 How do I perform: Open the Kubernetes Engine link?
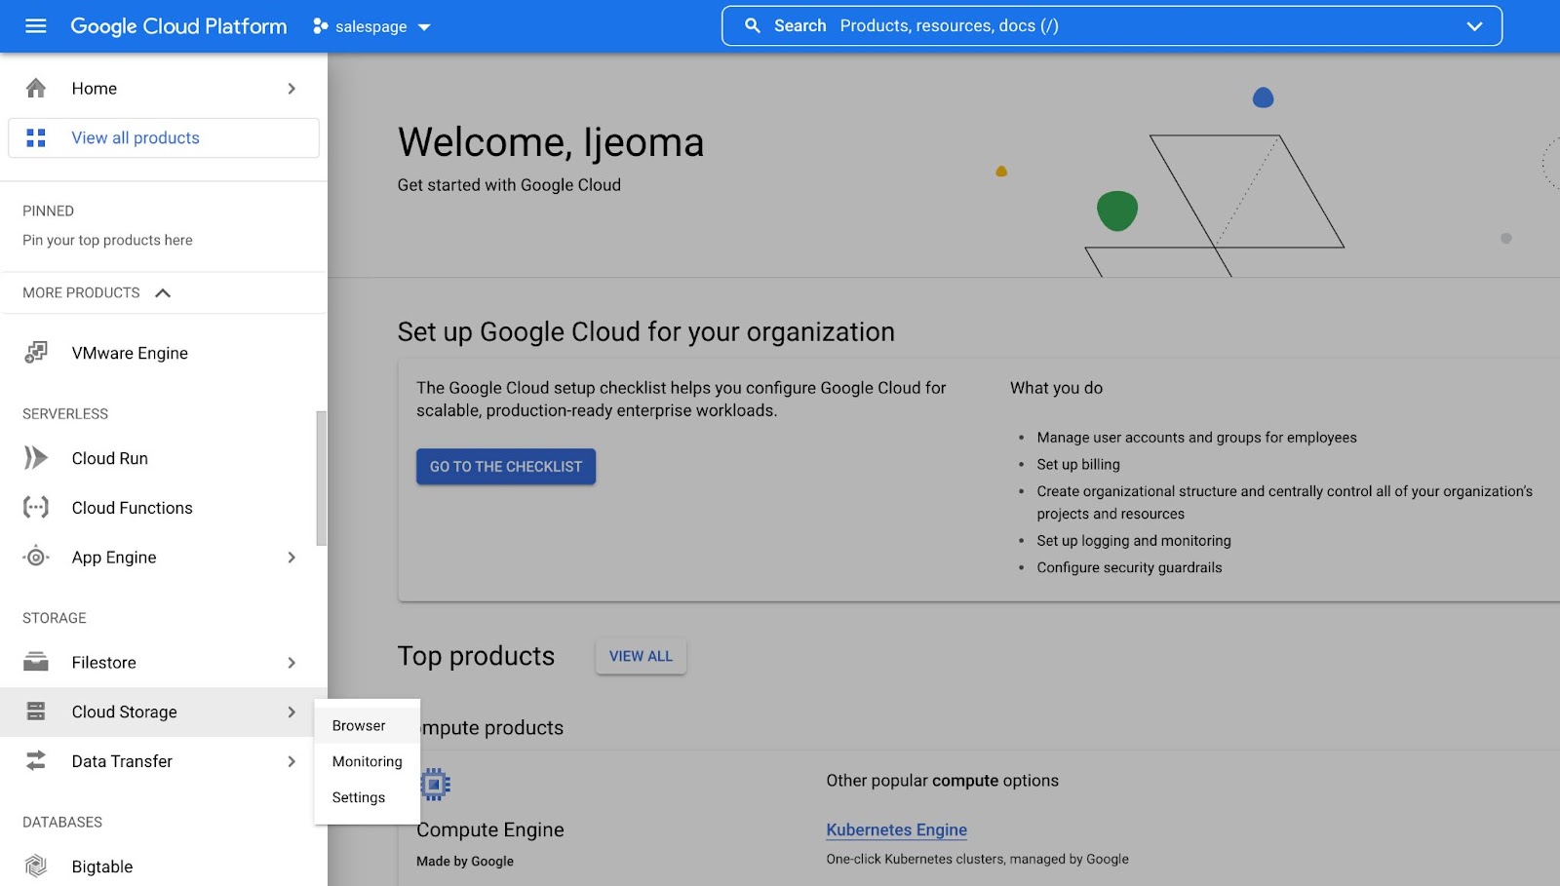[897, 829]
